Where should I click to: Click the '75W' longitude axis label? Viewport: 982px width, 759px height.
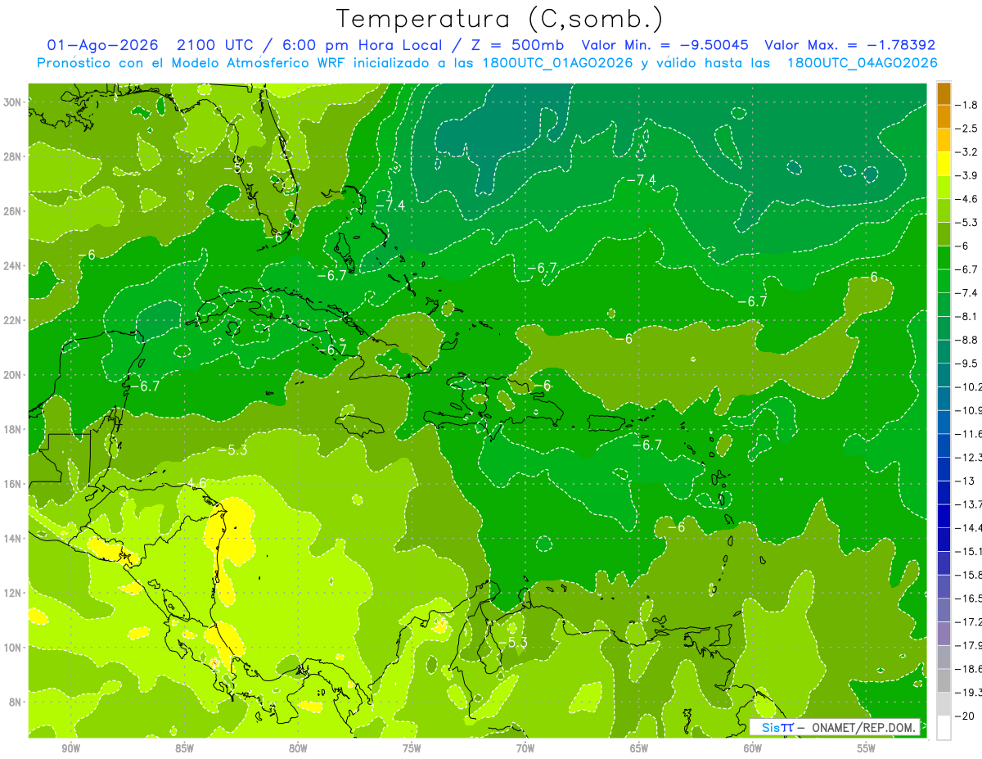coord(412,748)
